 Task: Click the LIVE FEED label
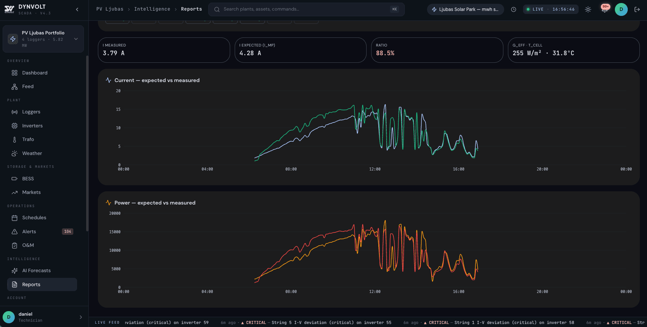pos(107,322)
